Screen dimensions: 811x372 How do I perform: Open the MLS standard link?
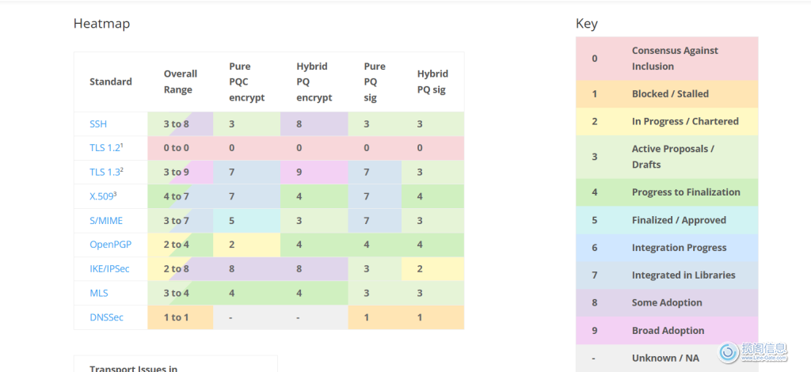pyautogui.click(x=99, y=293)
